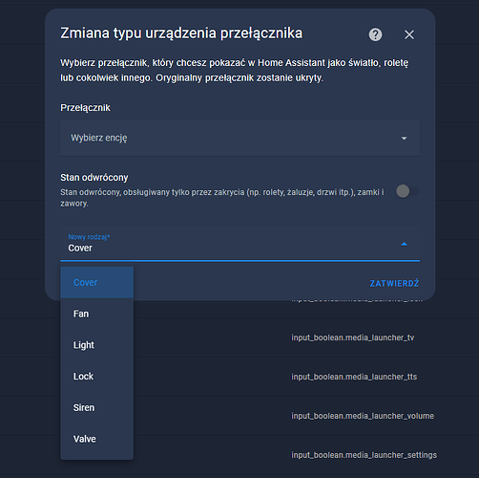Click the Przełącznik field label
This screenshot has height=478, width=479.
[85, 108]
